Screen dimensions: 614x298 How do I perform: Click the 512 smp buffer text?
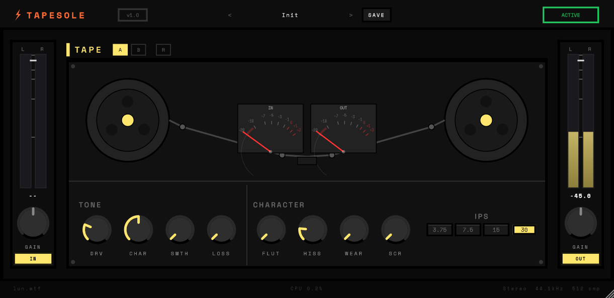pyautogui.click(x=586, y=288)
